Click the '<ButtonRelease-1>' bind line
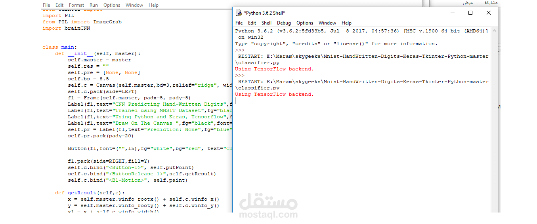The height and width of the screenshot is (224, 537). point(142,174)
